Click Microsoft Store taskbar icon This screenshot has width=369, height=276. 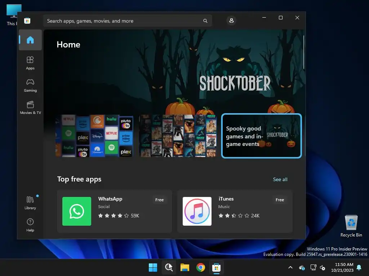tap(216, 267)
